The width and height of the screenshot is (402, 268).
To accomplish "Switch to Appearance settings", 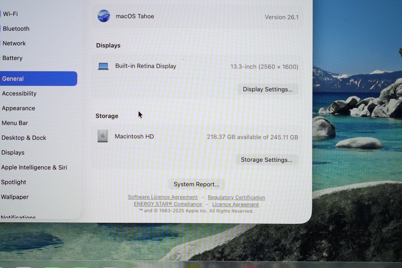I will [18, 108].
